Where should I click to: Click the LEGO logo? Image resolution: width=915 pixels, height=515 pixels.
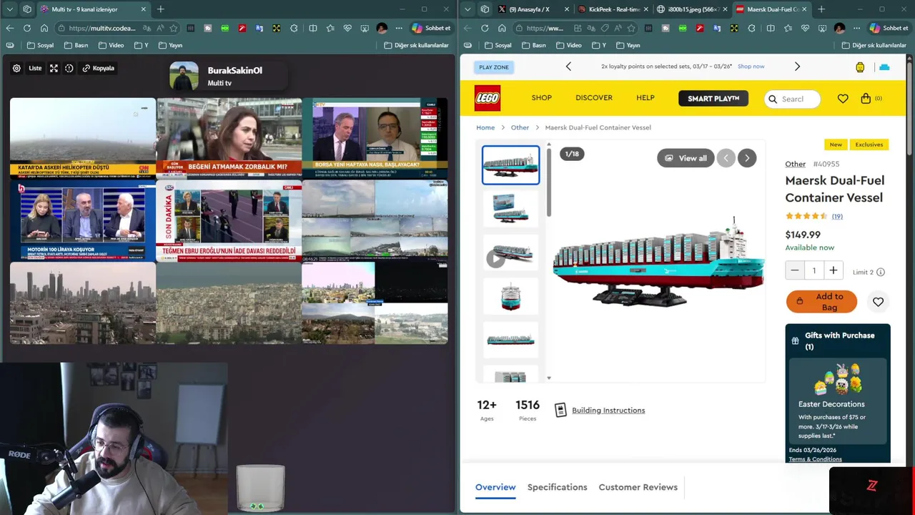[x=488, y=98]
